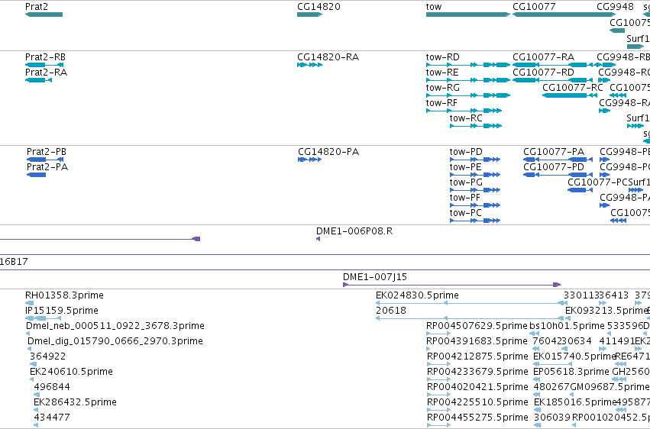The width and height of the screenshot is (650, 429).
Task: Click the EP05618.3prime EST label
Action: click(x=571, y=372)
